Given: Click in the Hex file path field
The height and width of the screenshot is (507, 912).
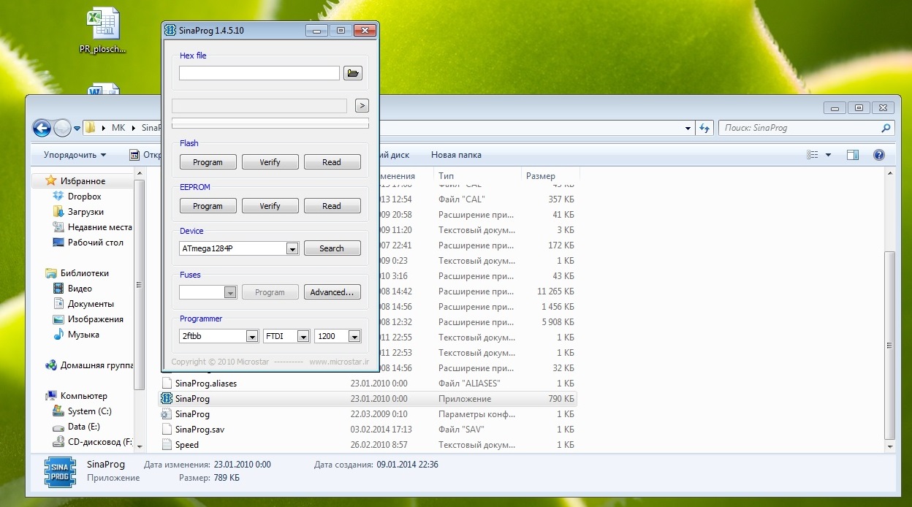Looking at the screenshot, I should pyautogui.click(x=259, y=73).
